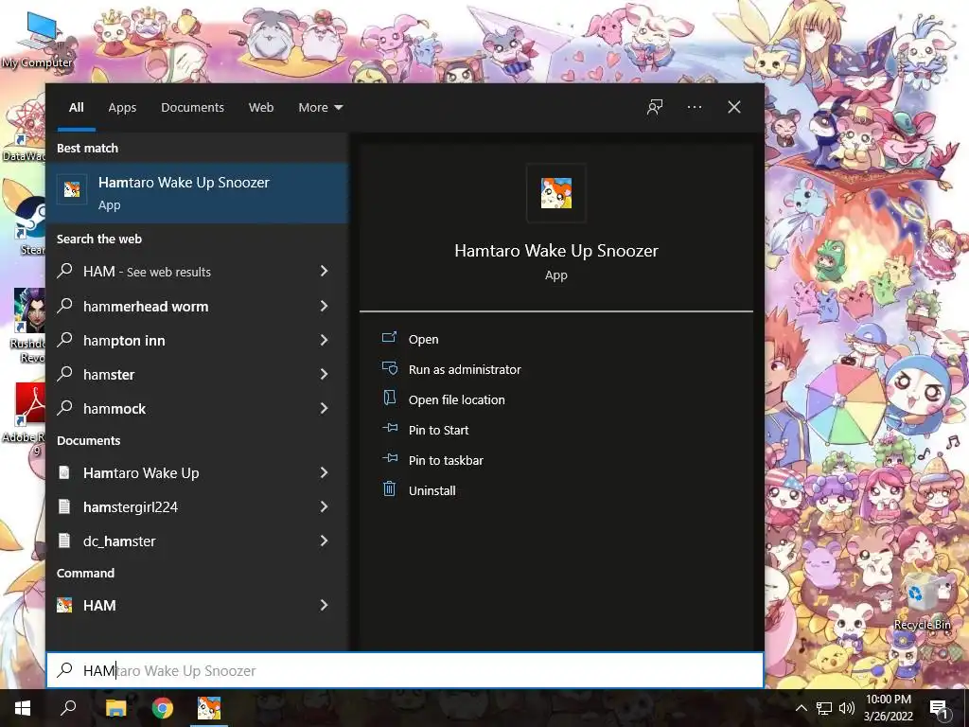
Task: Click the volume tray icon
Action: pyautogui.click(x=847, y=708)
